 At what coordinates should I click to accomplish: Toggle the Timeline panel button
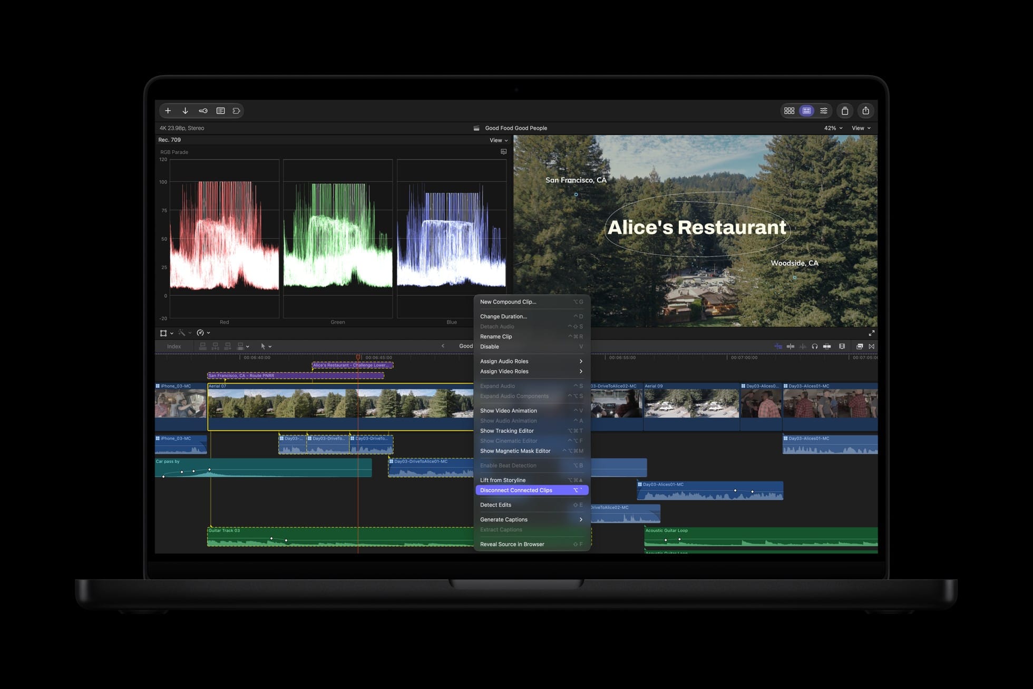806,111
